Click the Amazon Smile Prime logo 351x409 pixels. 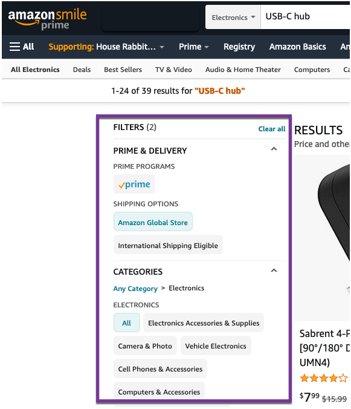(47, 19)
